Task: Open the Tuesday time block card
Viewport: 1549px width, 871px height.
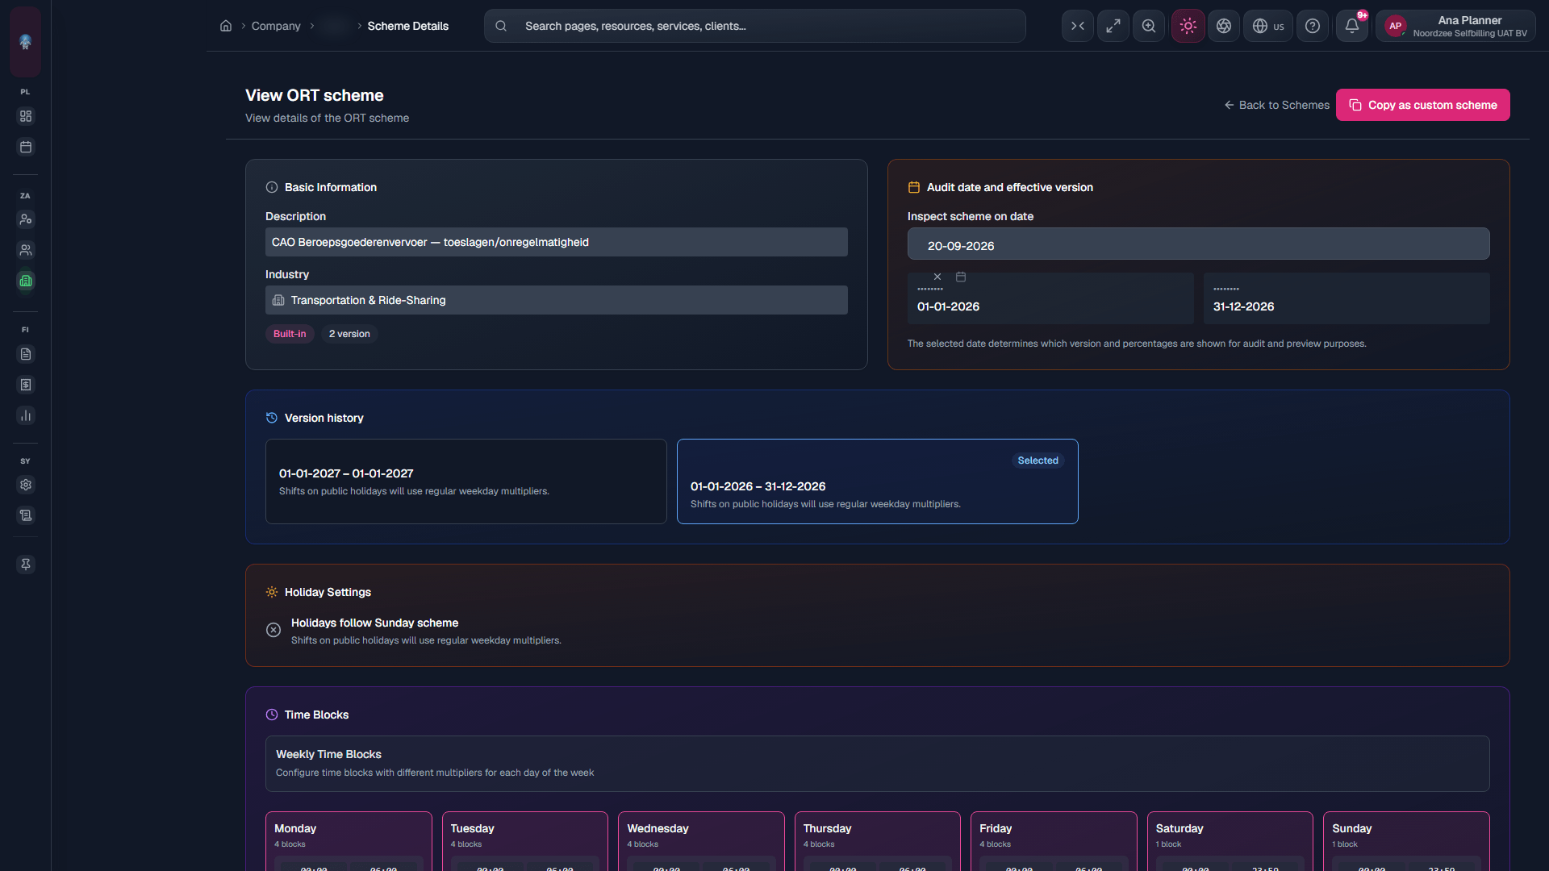Action: pyautogui.click(x=525, y=841)
